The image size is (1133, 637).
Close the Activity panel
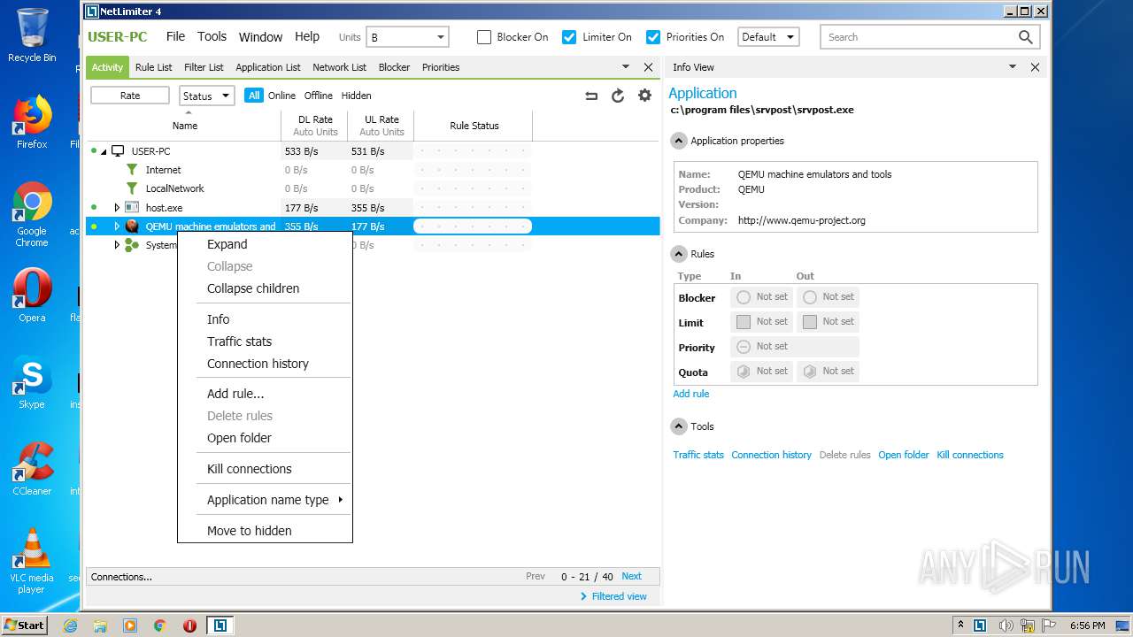(x=648, y=67)
